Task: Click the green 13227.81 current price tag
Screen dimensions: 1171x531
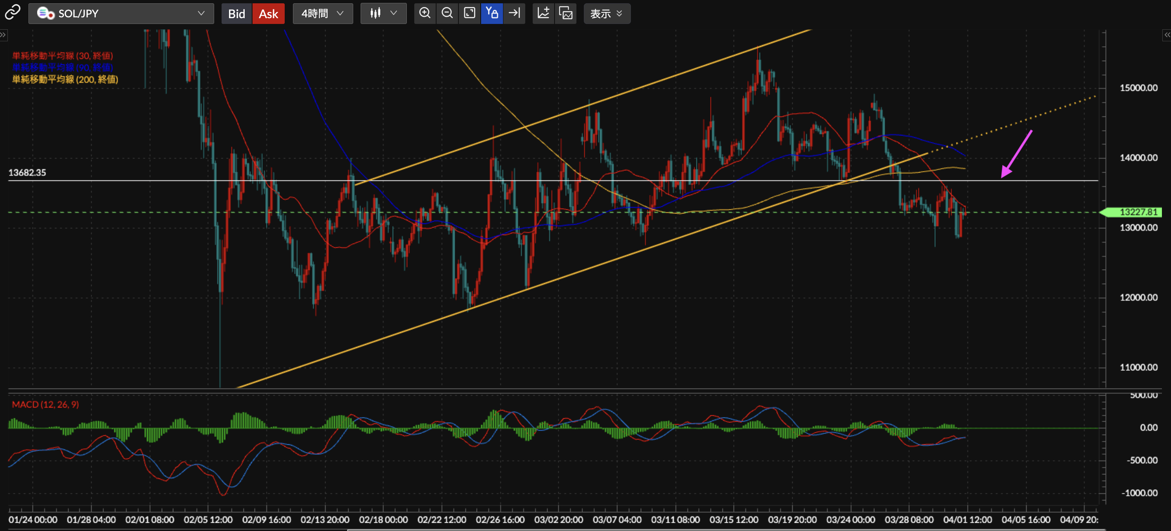Action: click(x=1135, y=212)
